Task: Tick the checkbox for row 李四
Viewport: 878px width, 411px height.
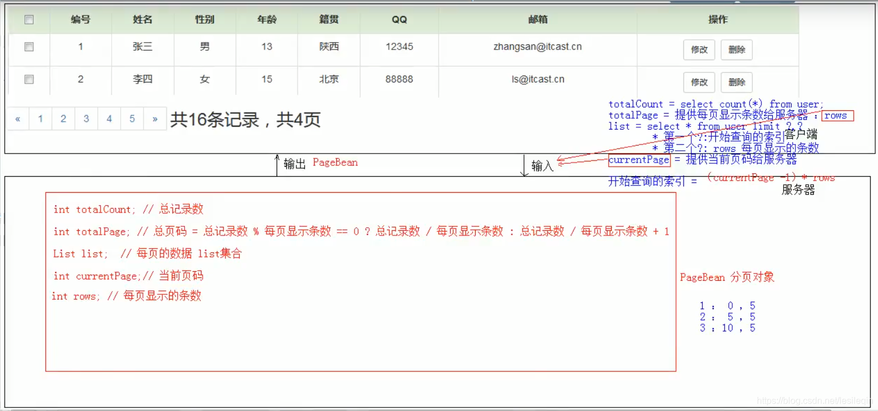Action: [29, 80]
